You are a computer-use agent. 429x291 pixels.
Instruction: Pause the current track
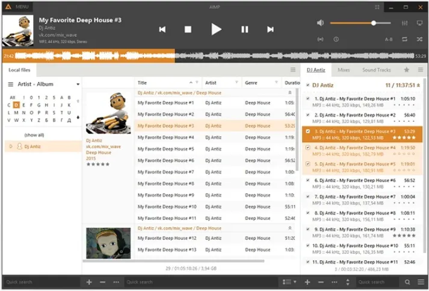coord(245,30)
